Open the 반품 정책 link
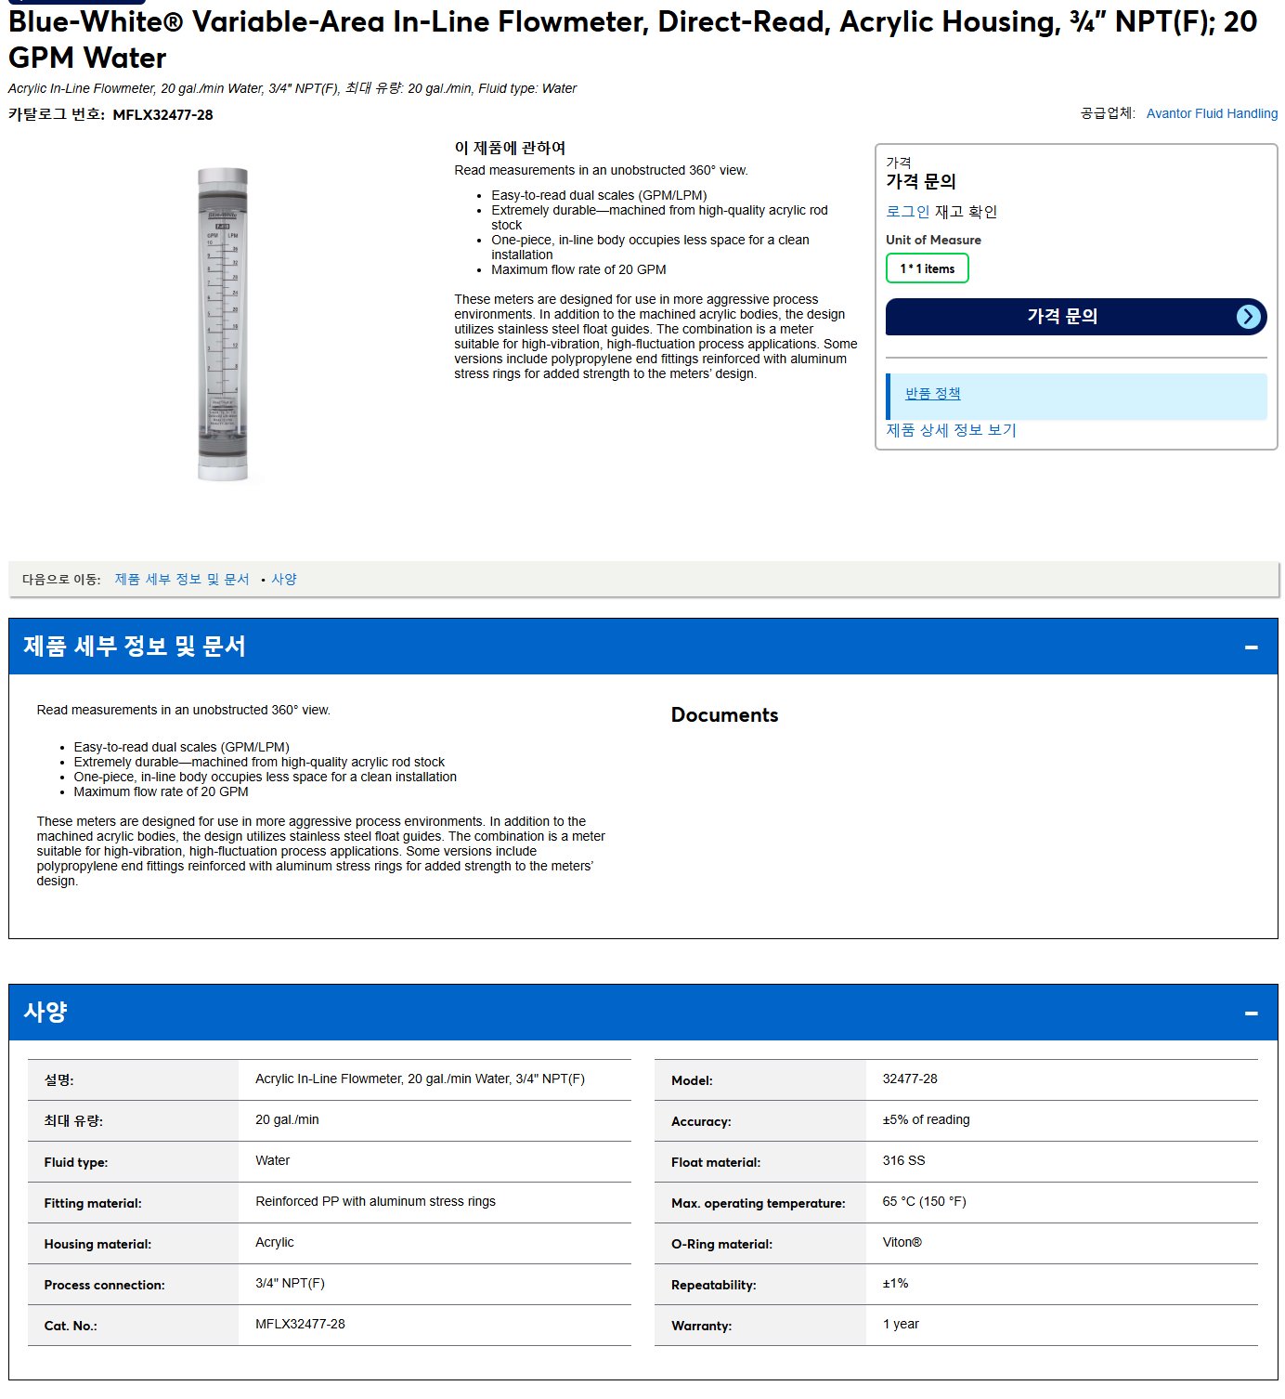 click(x=932, y=394)
